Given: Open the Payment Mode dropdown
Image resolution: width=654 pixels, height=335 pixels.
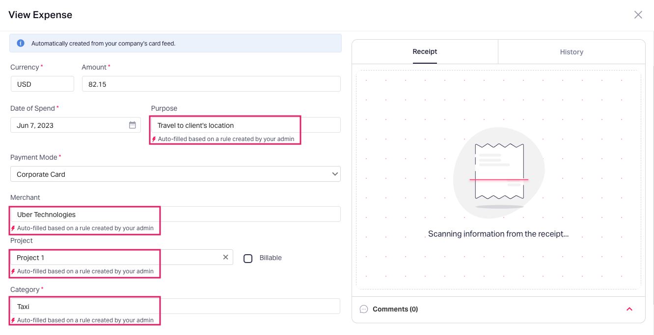Looking at the screenshot, I should (x=175, y=174).
